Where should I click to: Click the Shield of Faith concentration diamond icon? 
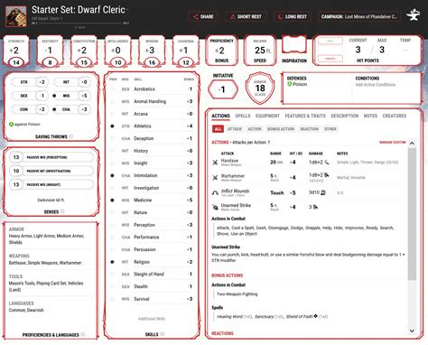coord(315,316)
